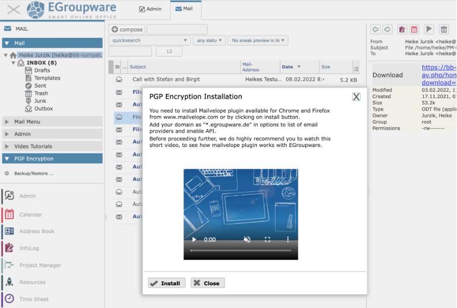Open the 'any status' filter dropdown
Image resolution: width=457 pixels, height=308 pixels.
point(208,40)
